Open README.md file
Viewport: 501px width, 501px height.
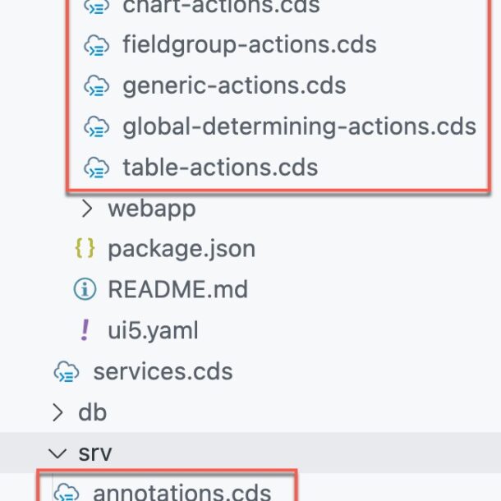pyautogui.click(x=178, y=289)
